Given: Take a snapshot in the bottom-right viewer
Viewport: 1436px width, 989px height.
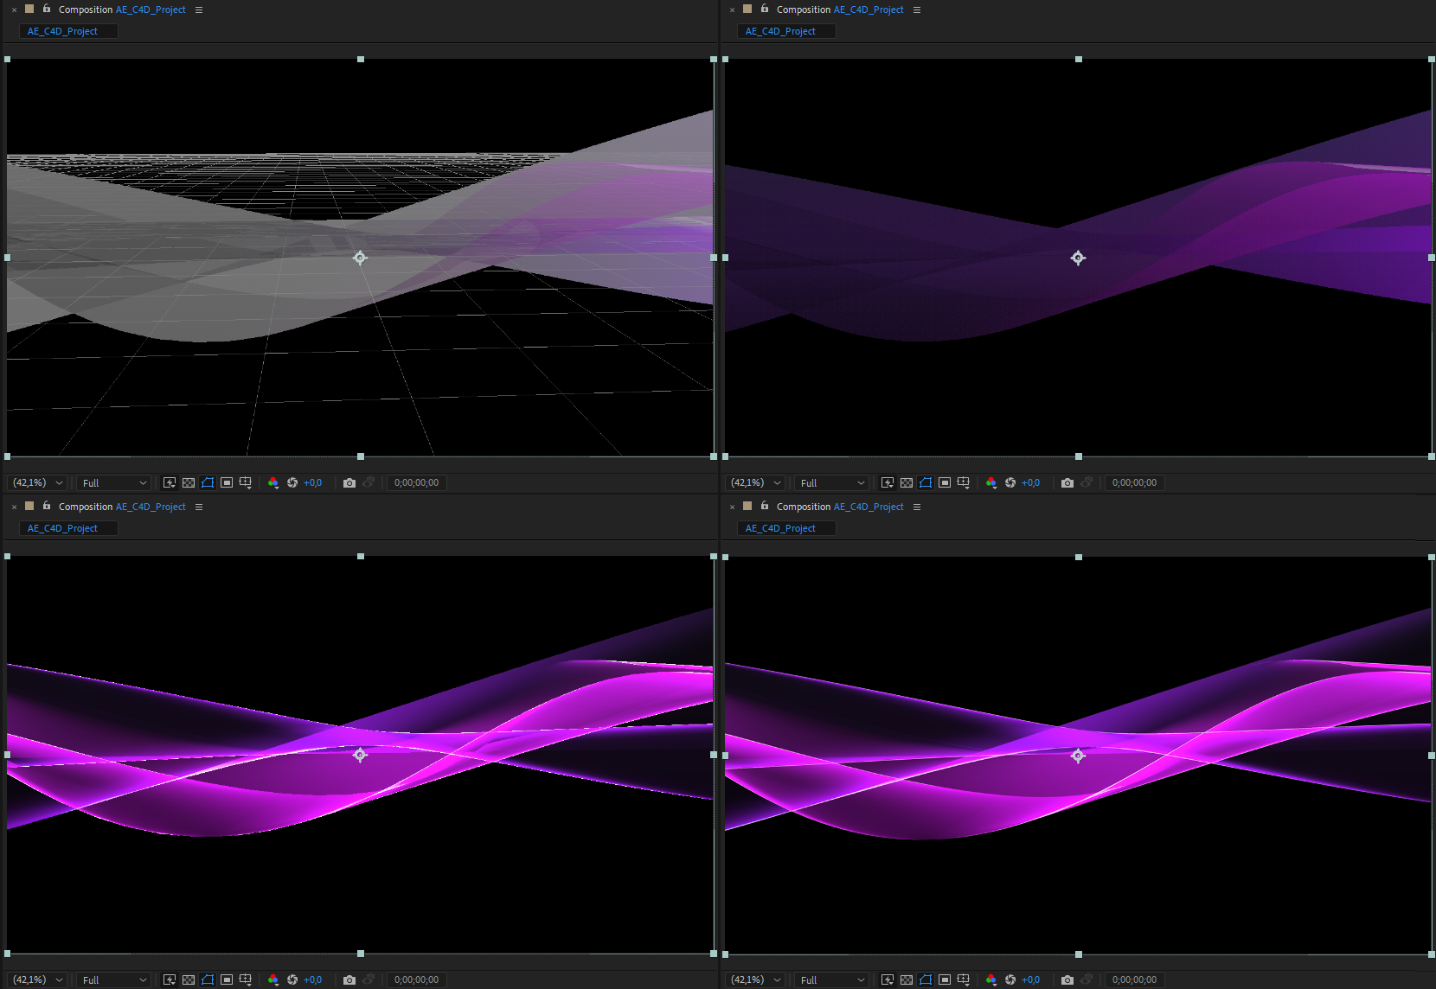Looking at the screenshot, I should 1067,979.
